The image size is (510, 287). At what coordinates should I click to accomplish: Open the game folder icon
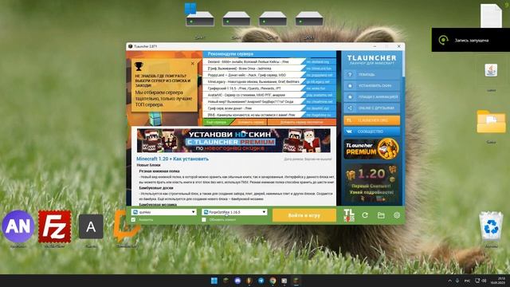[x=381, y=215]
